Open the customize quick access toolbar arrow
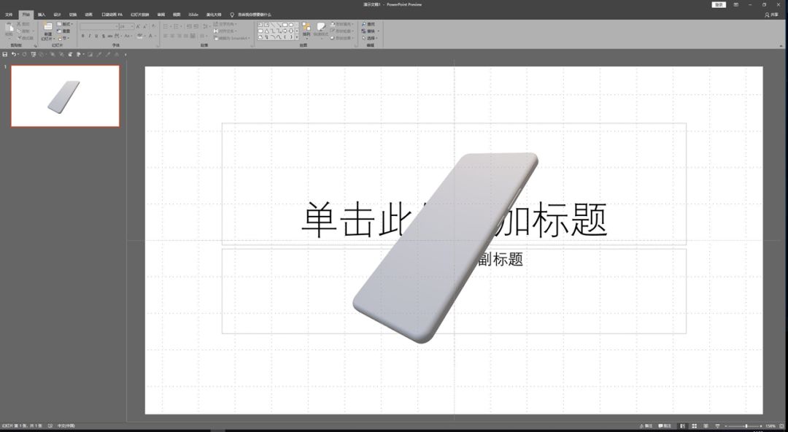 (125, 54)
